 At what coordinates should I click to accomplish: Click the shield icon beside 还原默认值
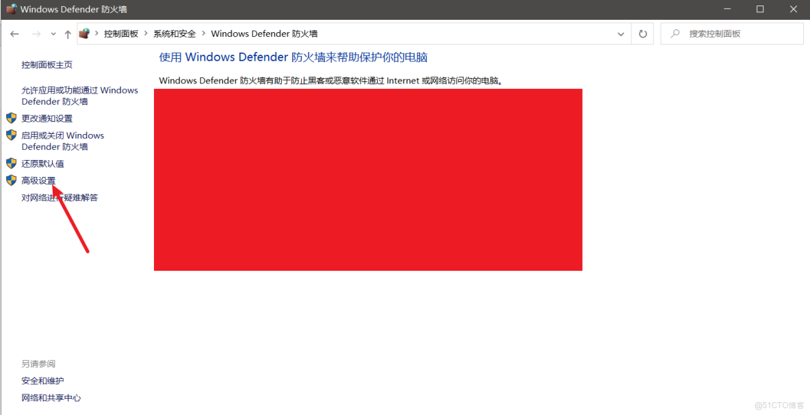click(11, 163)
